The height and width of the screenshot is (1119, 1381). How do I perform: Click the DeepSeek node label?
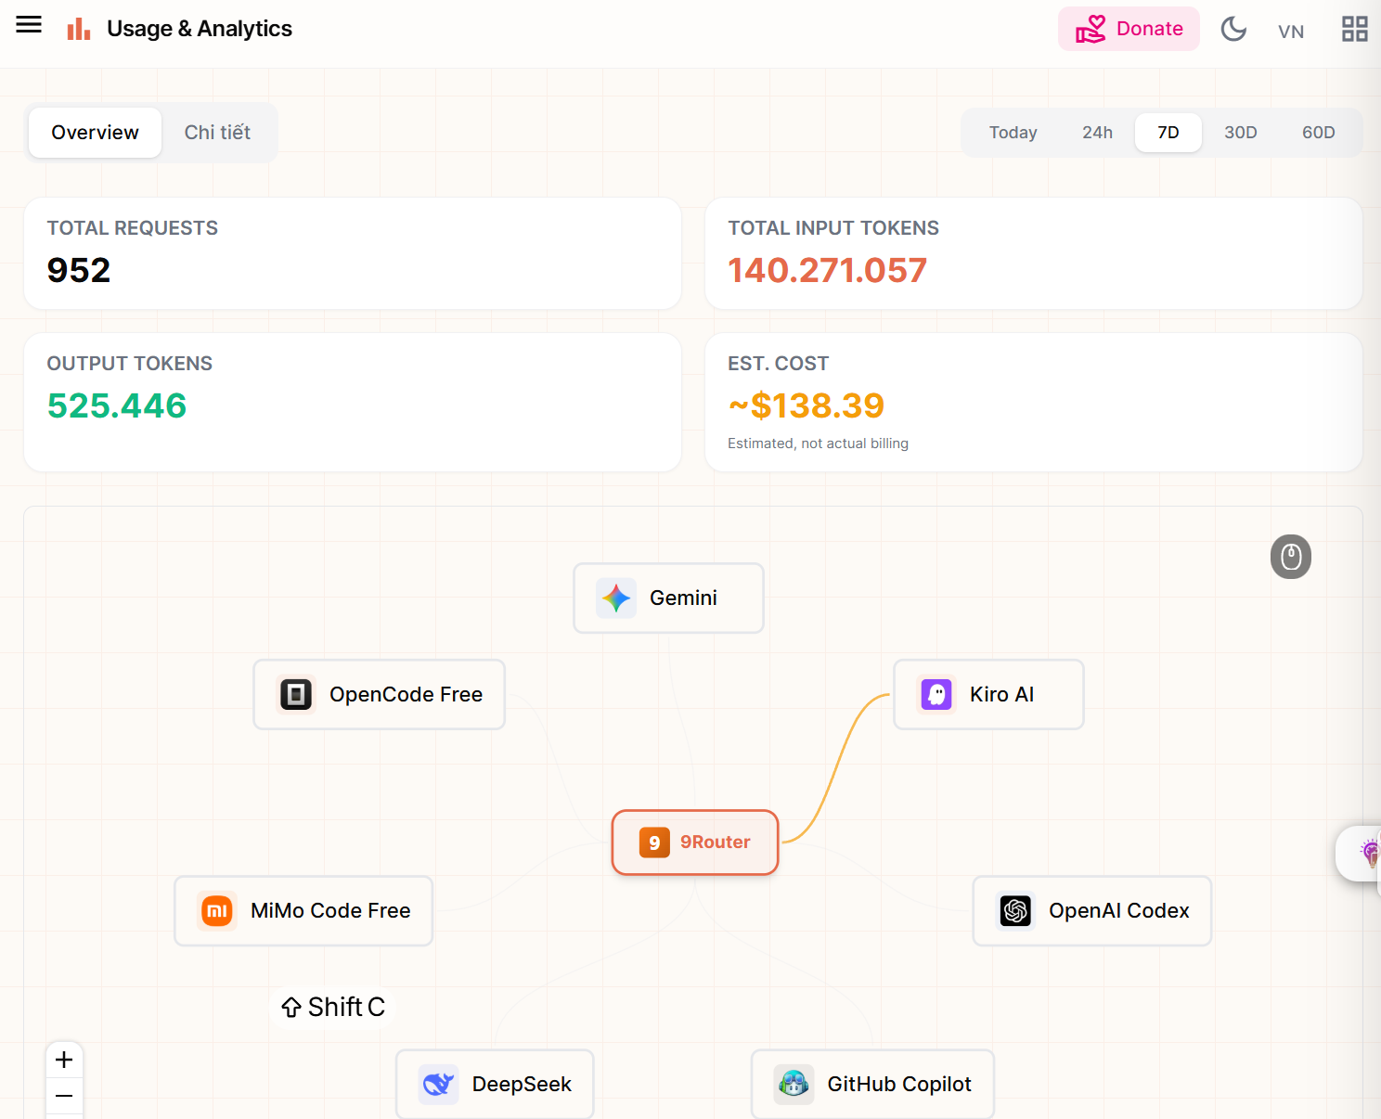click(x=522, y=1085)
